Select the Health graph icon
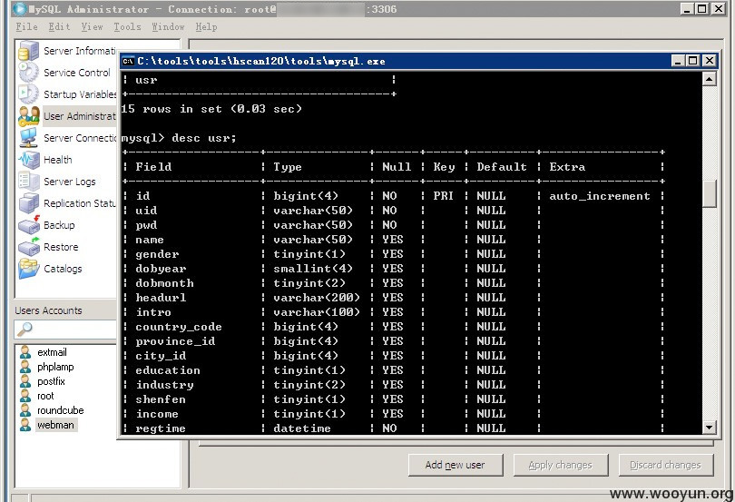 coord(29,160)
